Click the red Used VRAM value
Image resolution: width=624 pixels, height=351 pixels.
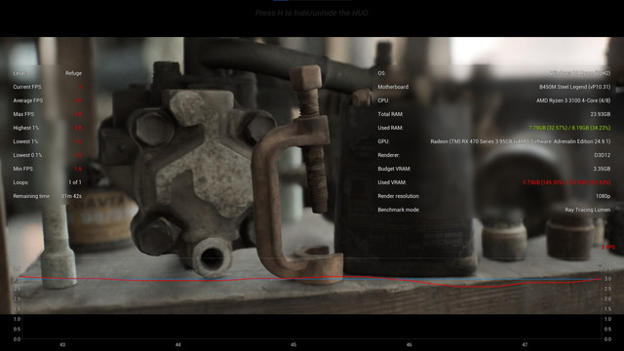(x=566, y=182)
